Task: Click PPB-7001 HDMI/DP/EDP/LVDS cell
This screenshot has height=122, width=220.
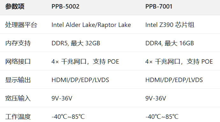Action: [x=174, y=80]
